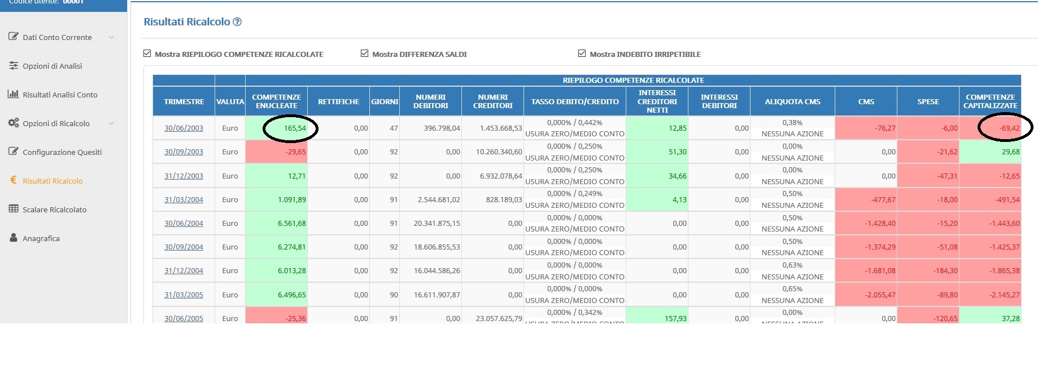The width and height of the screenshot is (1038, 365).
Task: Open trimestre 31/03/2004 link
Action: pos(184,199)
